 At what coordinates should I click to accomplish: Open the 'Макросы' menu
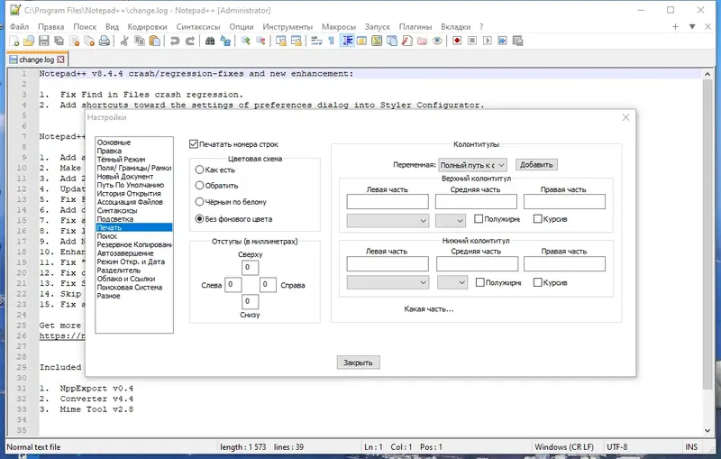click(x=339, y=27)
